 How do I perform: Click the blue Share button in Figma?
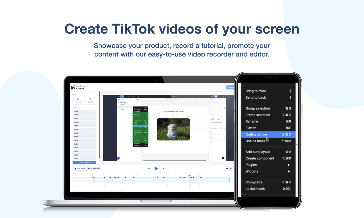point(216,96)
